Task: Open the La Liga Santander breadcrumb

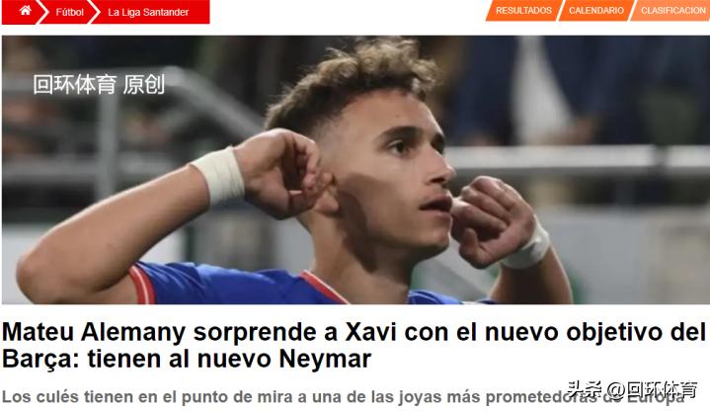Action: pyautogui.click(x=148, y=12)
